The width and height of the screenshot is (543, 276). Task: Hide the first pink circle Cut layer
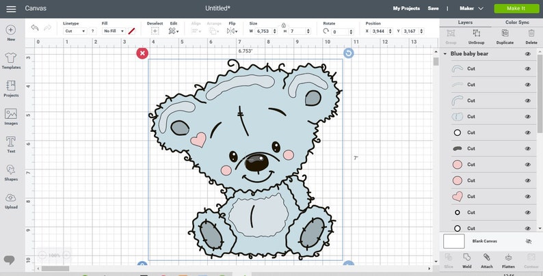pos(528,165)
